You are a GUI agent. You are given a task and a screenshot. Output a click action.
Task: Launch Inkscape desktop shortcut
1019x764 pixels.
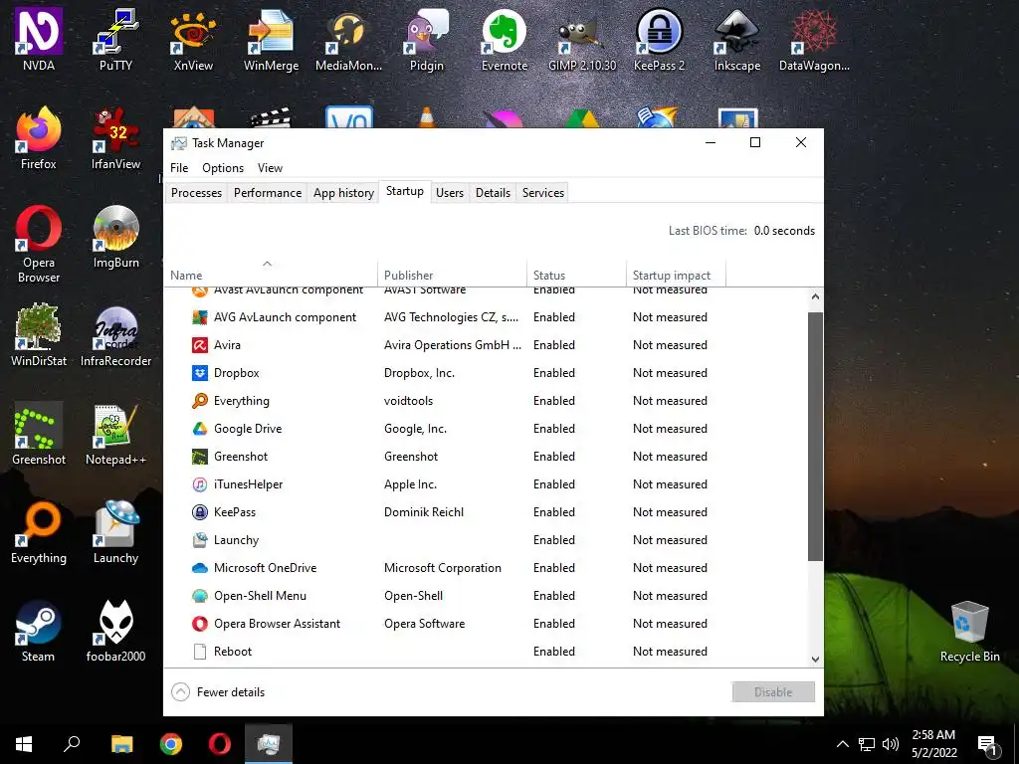click(737, 40)
